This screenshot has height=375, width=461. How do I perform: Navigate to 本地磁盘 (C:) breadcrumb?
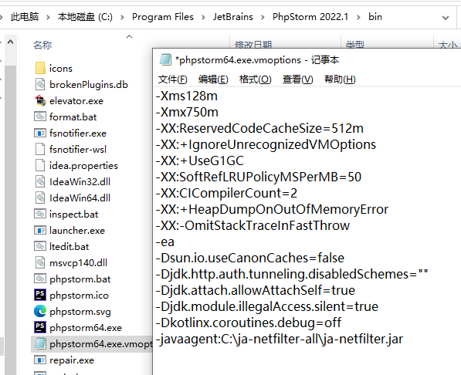tap(85, 17)
